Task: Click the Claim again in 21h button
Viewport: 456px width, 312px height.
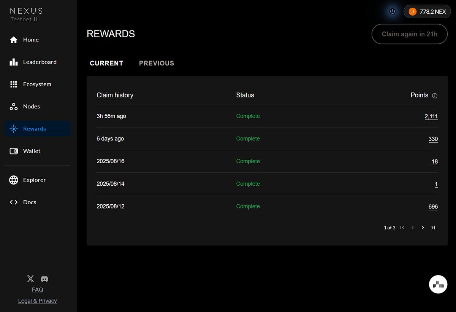Action: coord(409,34)
